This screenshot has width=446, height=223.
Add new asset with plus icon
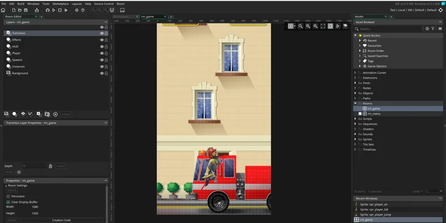[x=427, y=29]
